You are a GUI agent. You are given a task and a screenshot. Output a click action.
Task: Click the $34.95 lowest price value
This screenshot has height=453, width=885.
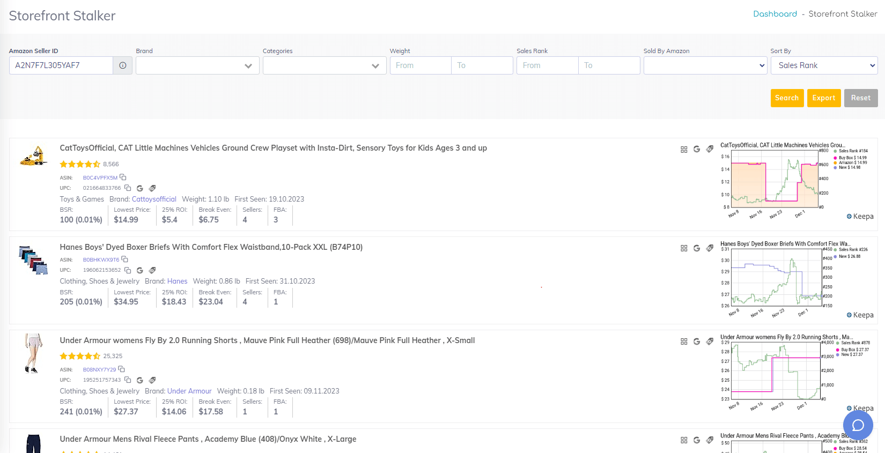tap(126, 302)
